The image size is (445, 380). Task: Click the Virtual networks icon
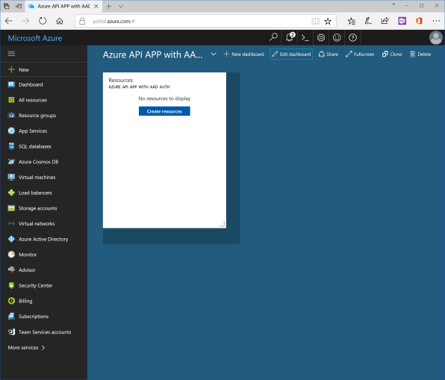11,224
